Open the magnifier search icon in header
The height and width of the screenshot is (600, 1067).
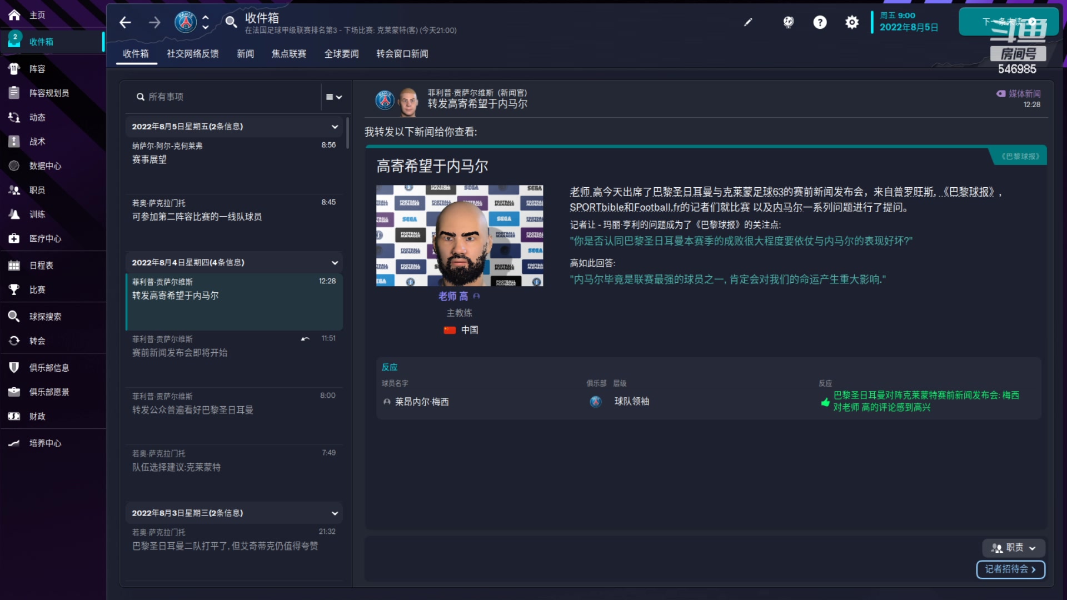tap(231, 22)
